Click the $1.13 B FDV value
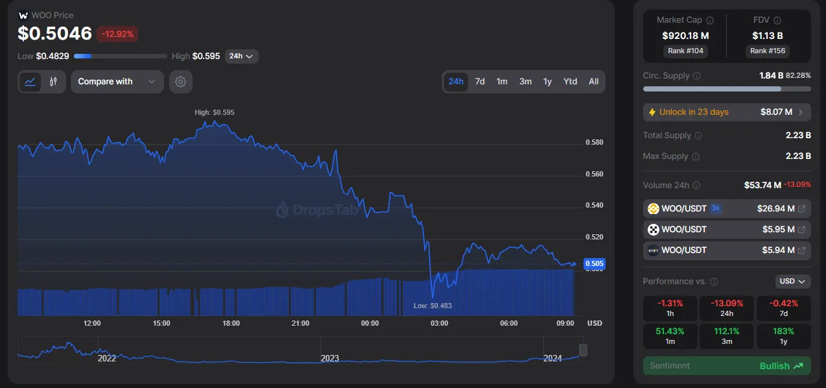 point(768,36)
